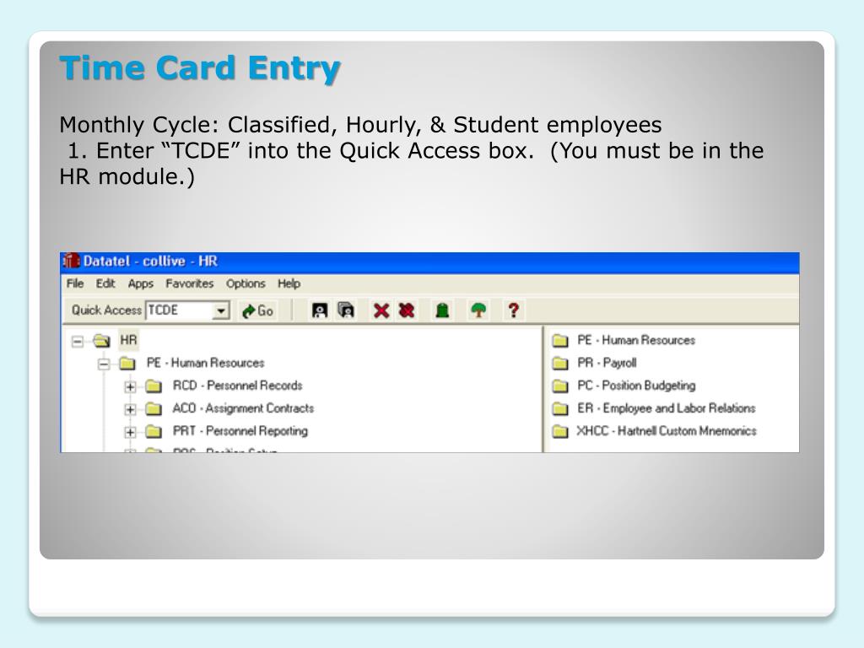Image resolution: width=864 pixels, height=648 pixels.
Task: Click folder icon beside ER - Employee and Labor Relations
Action: (x=560, y=408)
